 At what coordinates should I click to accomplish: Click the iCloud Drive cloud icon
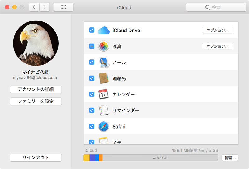[104, 30]
